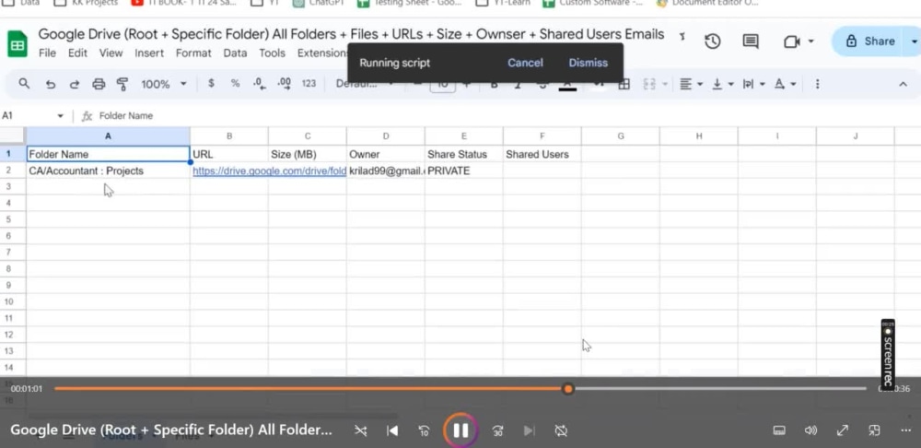Select cell with CA/Accountant : Projects
The image size is (921, 448).
(108, 171)
